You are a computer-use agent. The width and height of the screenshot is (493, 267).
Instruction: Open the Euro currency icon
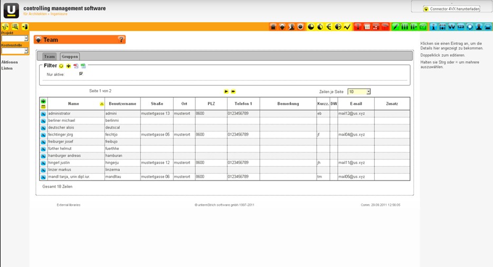(x=329, y=27)
